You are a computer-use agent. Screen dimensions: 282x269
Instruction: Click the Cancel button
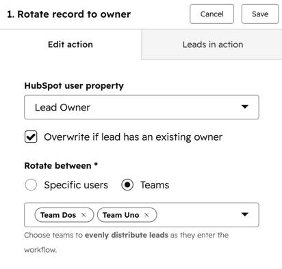click(x=211, y=14)
